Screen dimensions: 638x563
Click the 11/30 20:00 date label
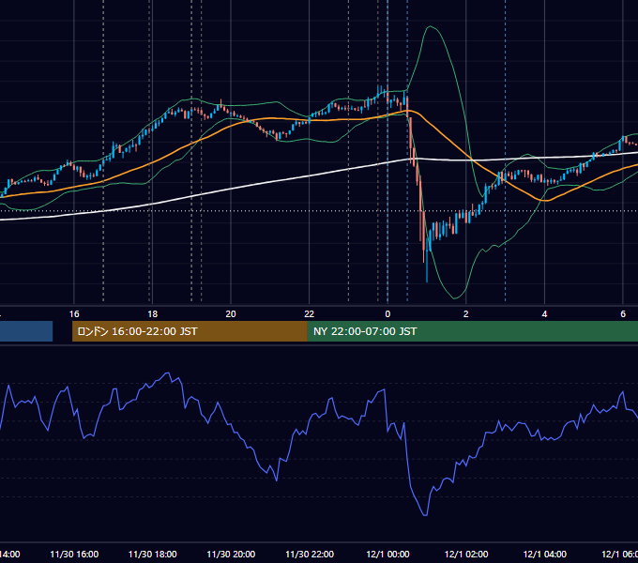[x=231, y=555]
